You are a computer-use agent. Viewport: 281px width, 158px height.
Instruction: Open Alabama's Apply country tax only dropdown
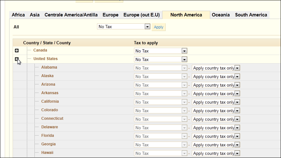click(216, 68)
